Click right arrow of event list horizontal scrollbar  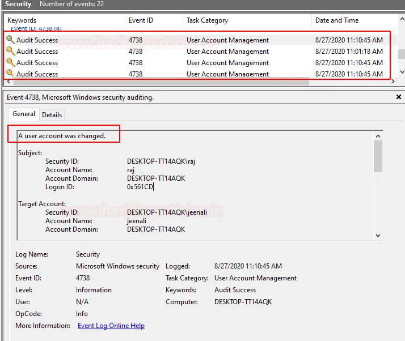coord(393,82)
